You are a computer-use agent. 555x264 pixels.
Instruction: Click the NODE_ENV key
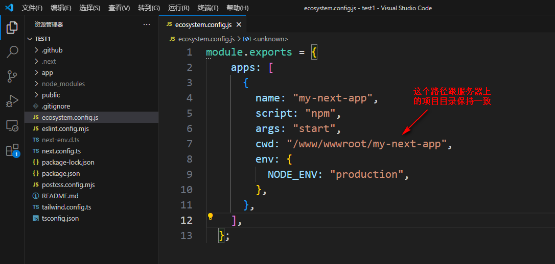(x=292, y=174)
